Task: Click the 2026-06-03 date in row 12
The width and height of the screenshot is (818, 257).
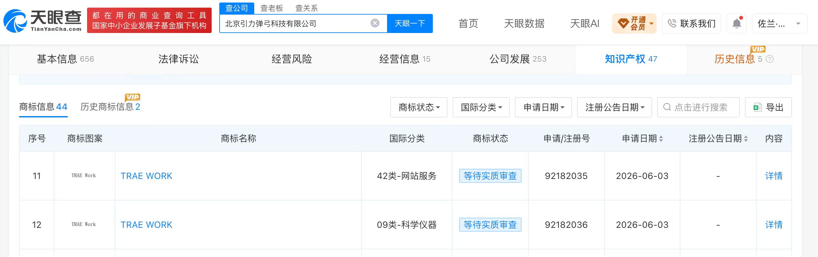Action: (x=642, y=225)
